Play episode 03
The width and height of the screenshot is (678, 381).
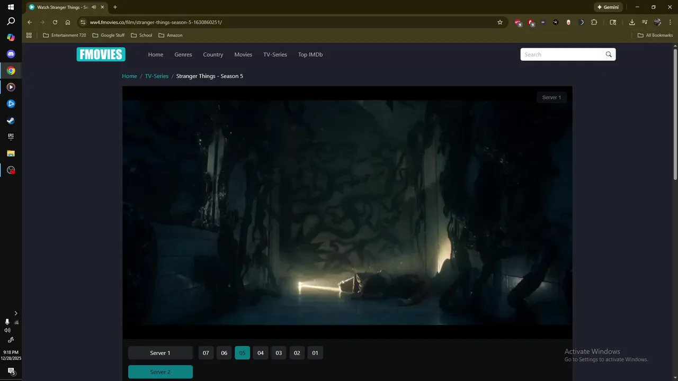pyautogui.click(x=279, y=353)
